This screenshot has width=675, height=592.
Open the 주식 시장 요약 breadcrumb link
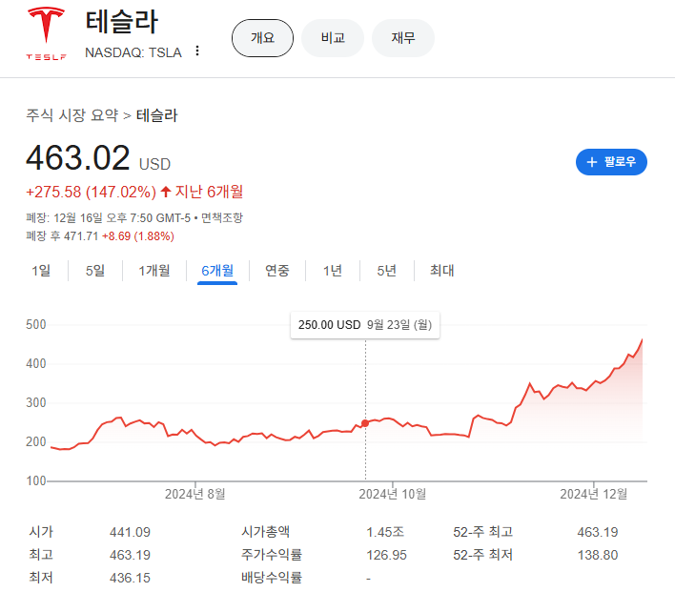coord(72,115)
